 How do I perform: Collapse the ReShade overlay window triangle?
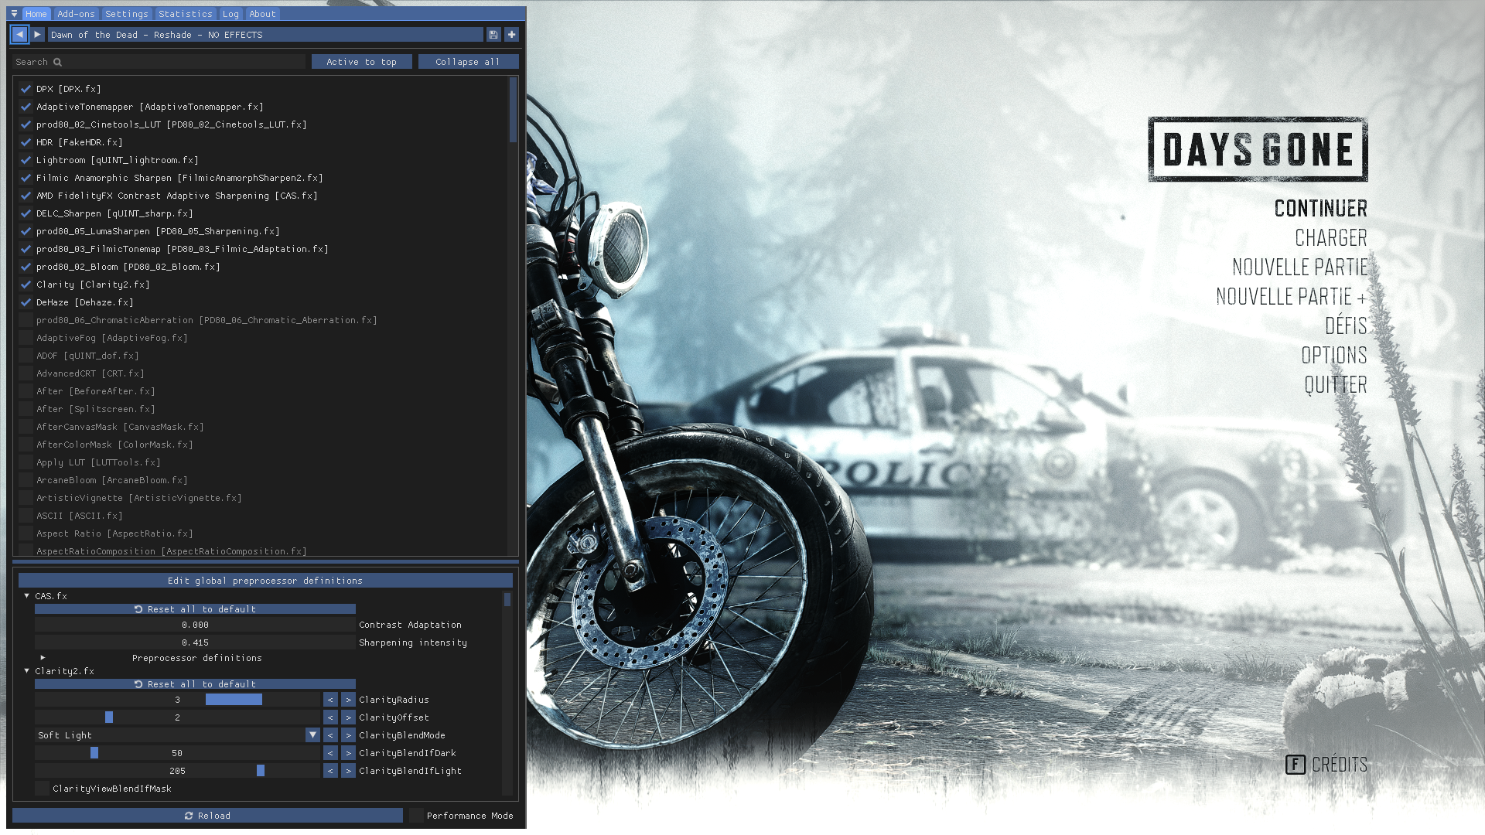pyautogui.click(x=14, y=14)
